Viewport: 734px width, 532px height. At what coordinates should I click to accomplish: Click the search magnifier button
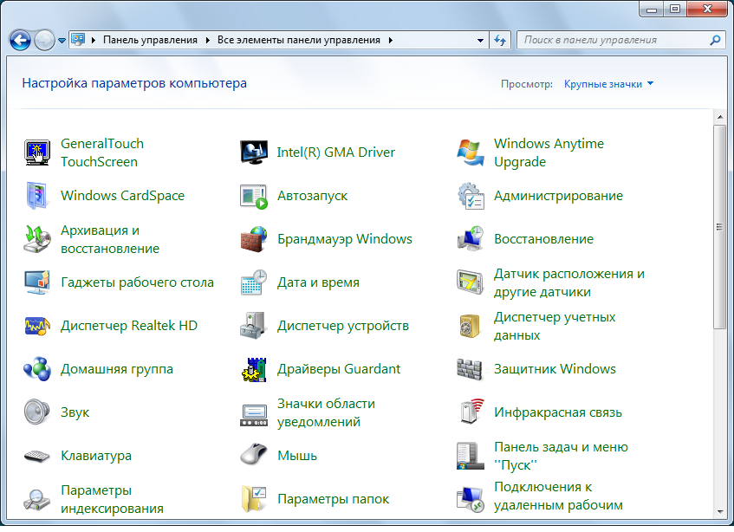[715, 40]
